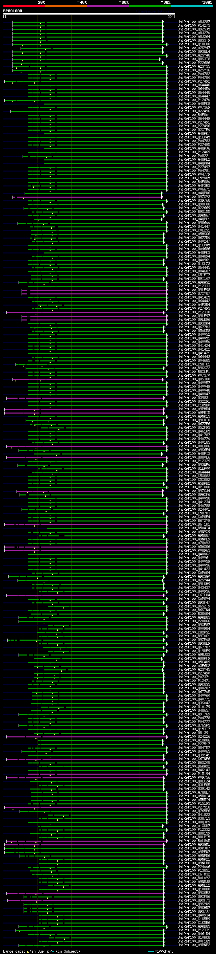Open hit UniRef100_A2SY47
The image size is (216, 954).
(x=194, y=48)
